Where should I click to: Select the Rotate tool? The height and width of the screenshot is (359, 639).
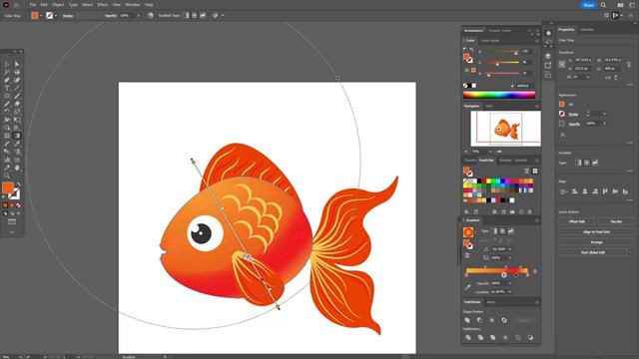coord(7,112)
